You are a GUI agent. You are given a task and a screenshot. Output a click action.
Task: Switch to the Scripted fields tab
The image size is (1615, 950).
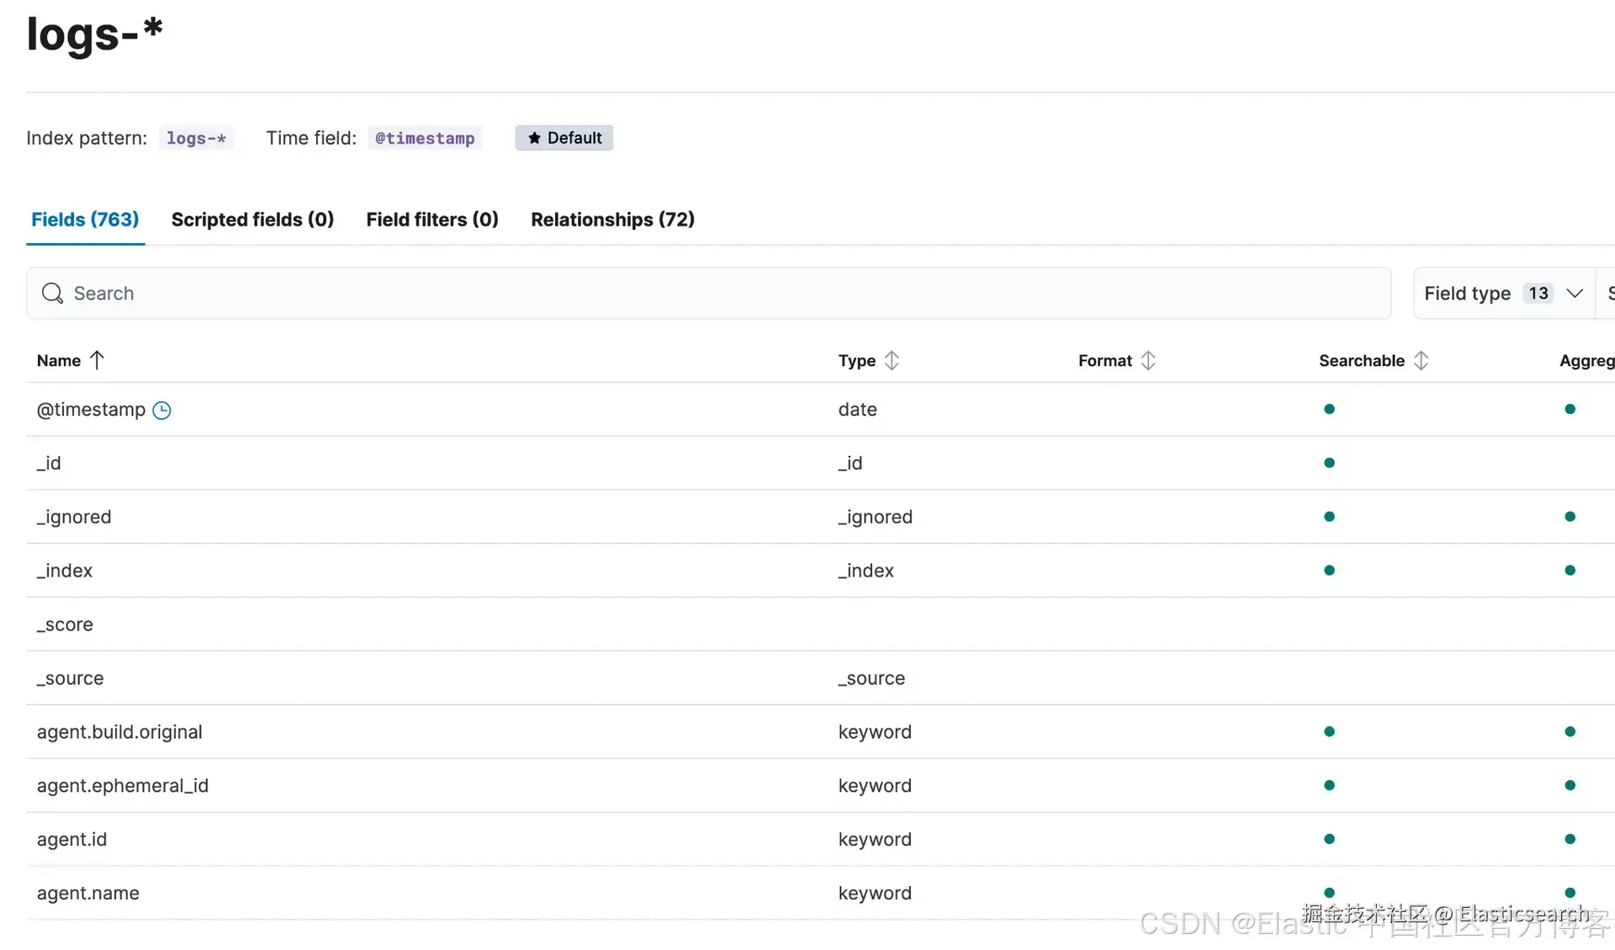coord(252,220)
